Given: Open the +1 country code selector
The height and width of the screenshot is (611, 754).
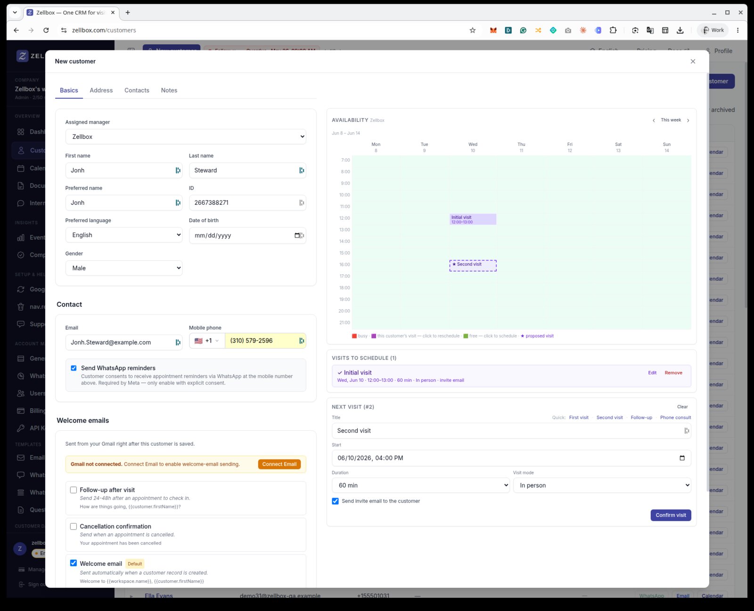Looking at the screenshot, I should coord(207,341).
